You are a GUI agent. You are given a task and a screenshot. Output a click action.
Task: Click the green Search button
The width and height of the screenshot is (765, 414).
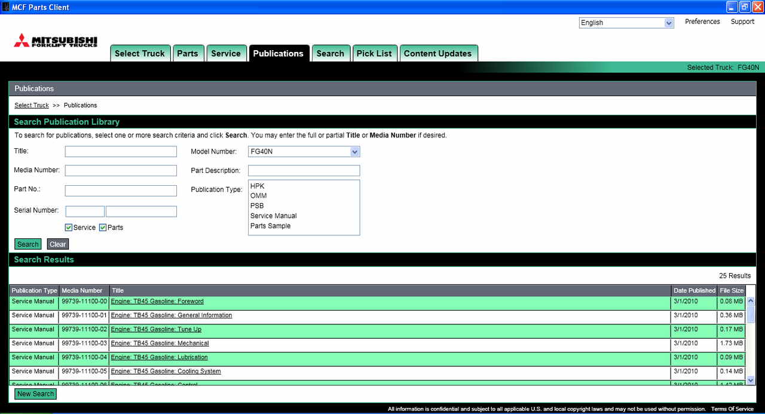28,244
